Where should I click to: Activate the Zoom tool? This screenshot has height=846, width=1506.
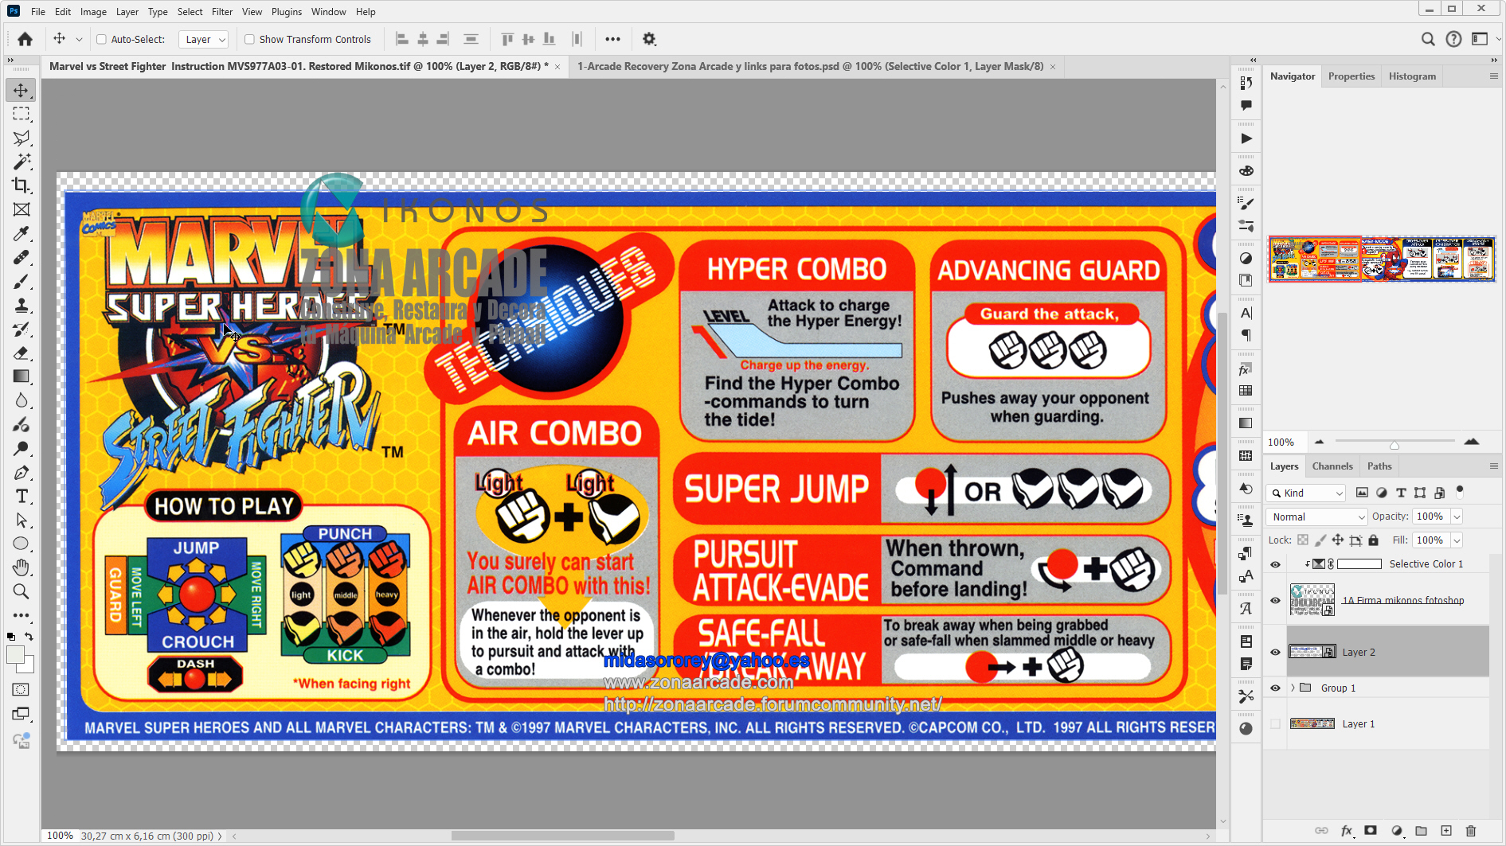tap(22, 591)
